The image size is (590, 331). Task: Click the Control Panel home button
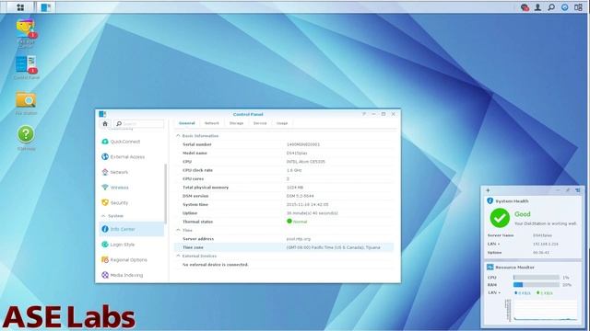[x=105, y=123]
